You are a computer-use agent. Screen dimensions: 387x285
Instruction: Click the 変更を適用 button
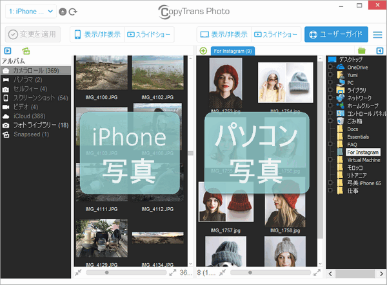coord(33,34)
